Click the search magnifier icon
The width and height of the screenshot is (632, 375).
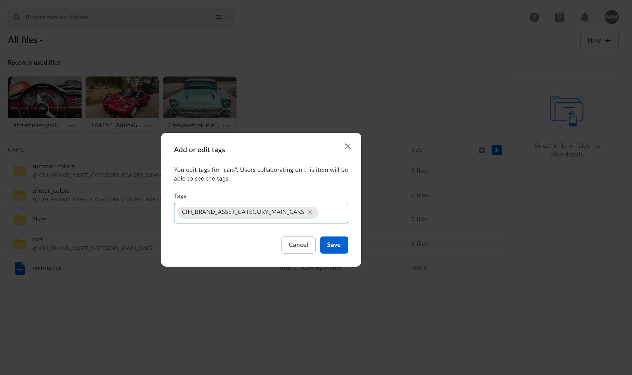[x=17, y=17]
